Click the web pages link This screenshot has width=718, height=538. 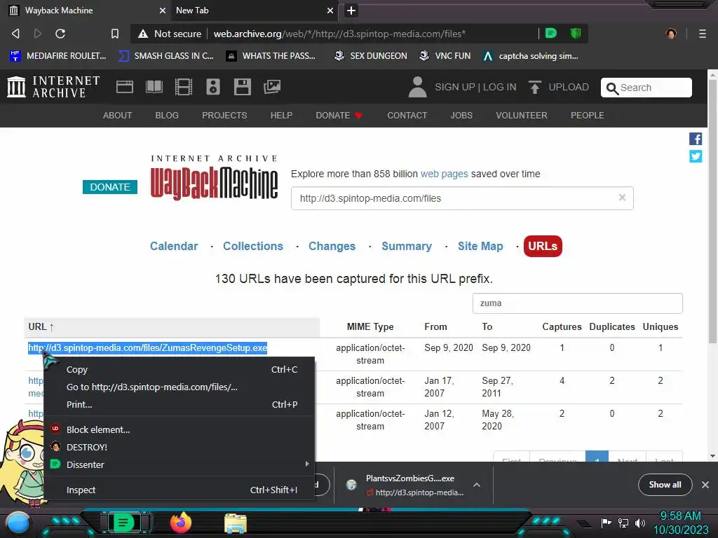click(x=444, y=174)
